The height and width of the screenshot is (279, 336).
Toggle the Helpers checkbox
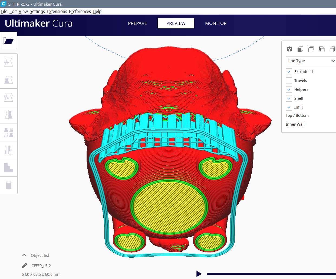(x=289, y=89)
